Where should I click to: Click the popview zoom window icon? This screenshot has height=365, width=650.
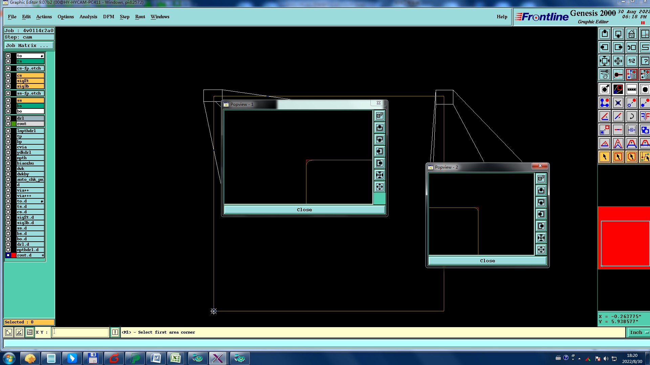coord(380,116)
